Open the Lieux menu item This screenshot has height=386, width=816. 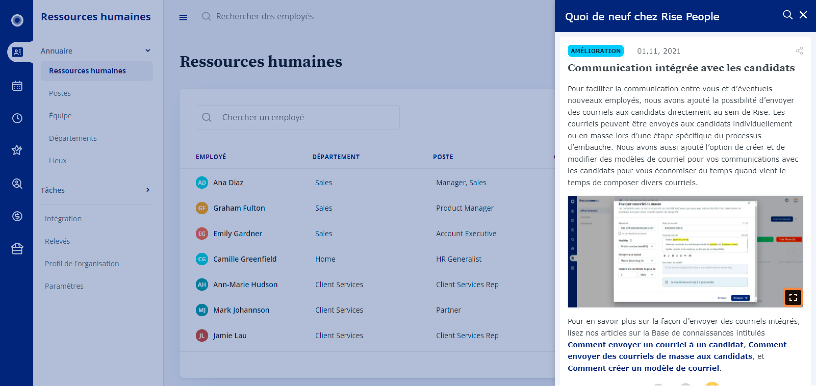pyautogui.click(x=58, y=161)
